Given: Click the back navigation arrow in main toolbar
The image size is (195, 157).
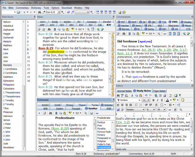Looking at the screenshot, I should click(24, 12).
